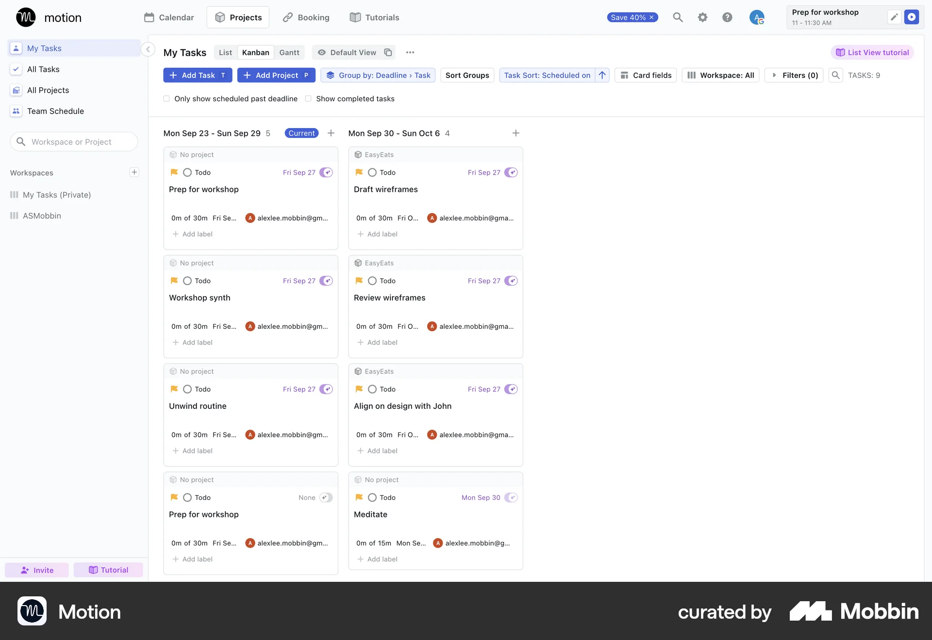The height and width of the screenshot is (640, 932).
Task: Mark 'Workshop synth' complete via its circle
Action: [187, 281]
